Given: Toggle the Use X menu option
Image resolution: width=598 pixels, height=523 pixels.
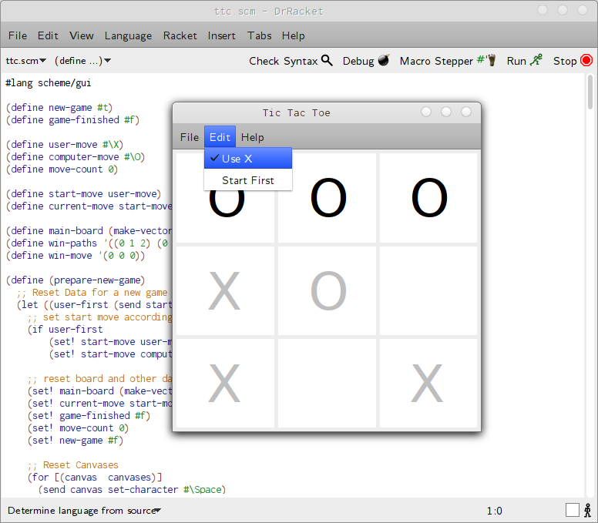Looking at the screenshot, I should 248,159.
